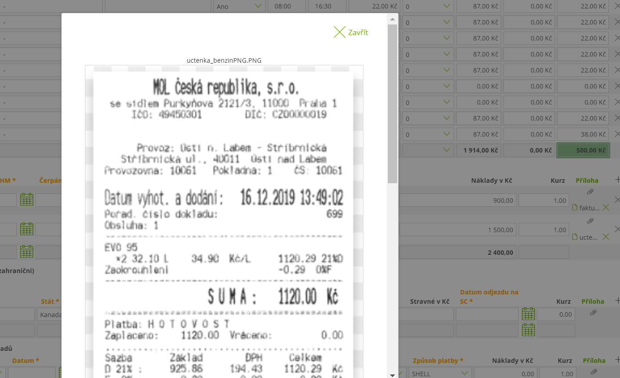Click the 1 914,00 Kč total cell
Viewport: 620px width, 378px height.
pos(479,150)
